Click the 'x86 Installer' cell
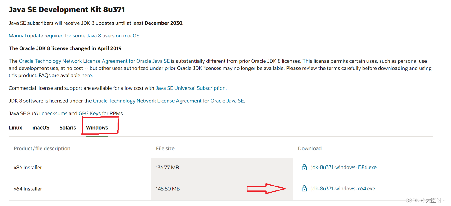Screen dimensions: 451x206 [28, 167]
